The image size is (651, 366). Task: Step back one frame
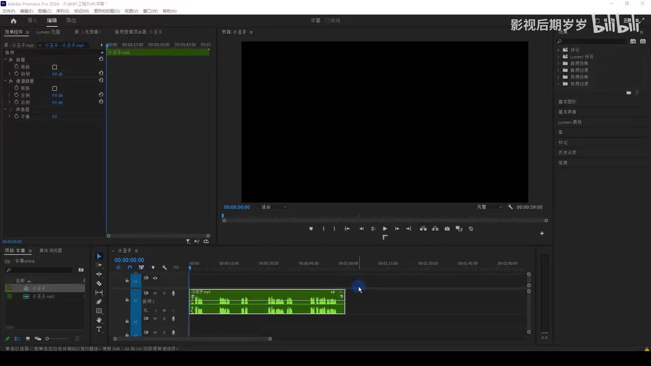(x=361, y=229)
